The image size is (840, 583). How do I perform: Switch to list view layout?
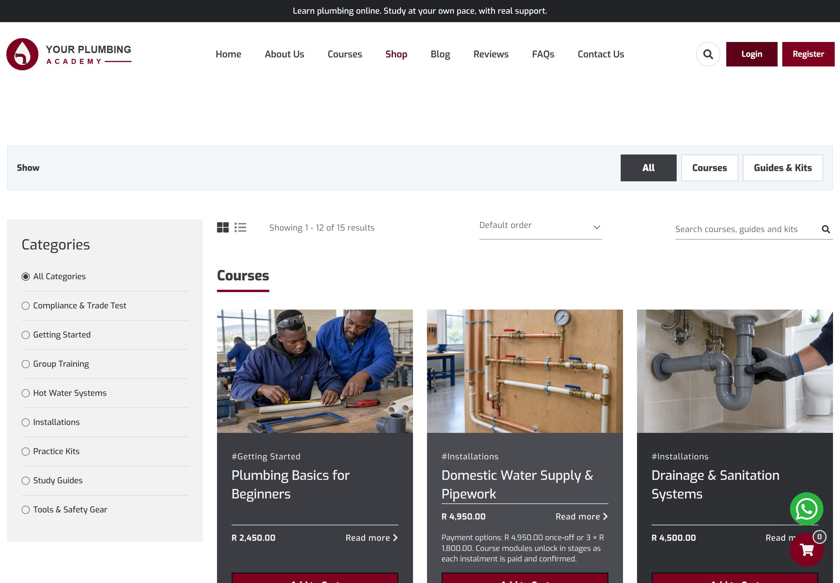240,227
